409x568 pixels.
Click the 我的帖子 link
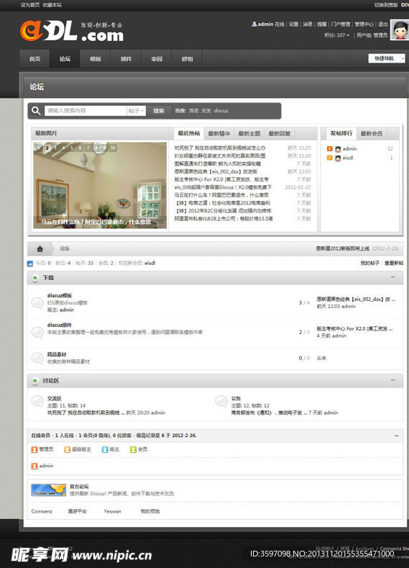coord(369,263)
